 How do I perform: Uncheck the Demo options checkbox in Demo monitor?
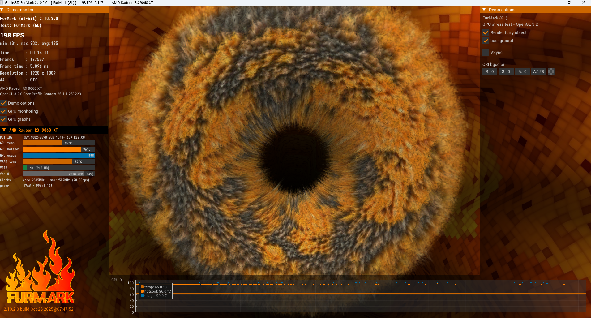tap(3, 103)
